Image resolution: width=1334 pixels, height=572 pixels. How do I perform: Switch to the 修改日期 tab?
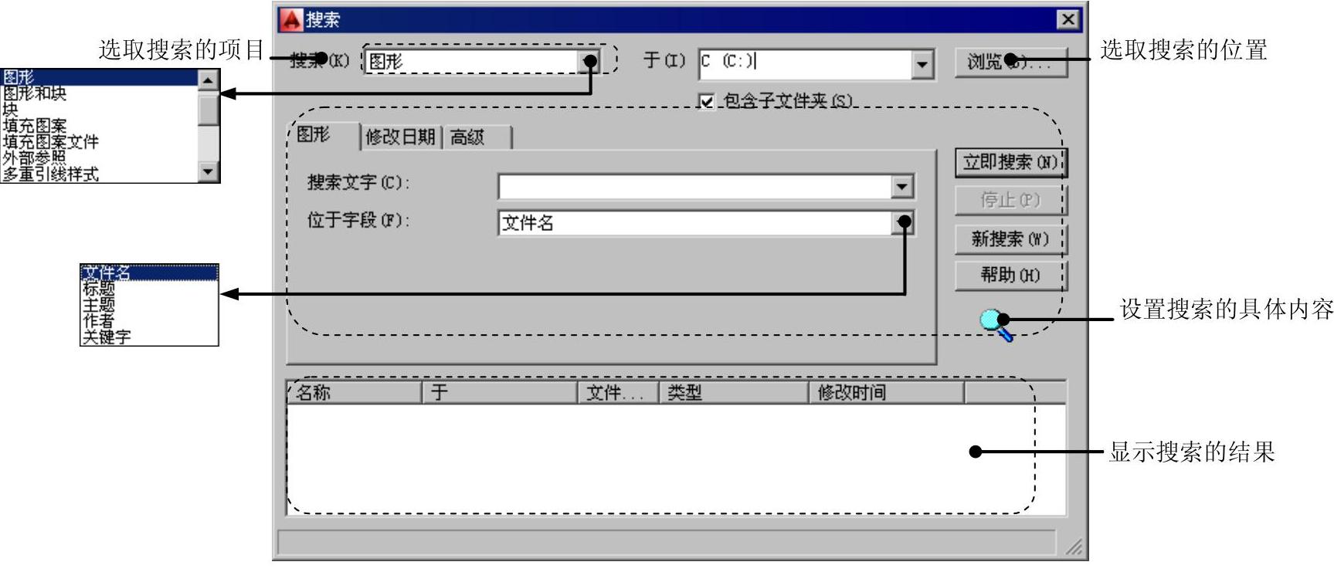coord(400,137)
